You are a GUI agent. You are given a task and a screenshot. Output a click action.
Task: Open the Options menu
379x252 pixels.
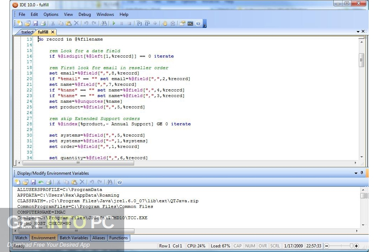click(51, 14)
